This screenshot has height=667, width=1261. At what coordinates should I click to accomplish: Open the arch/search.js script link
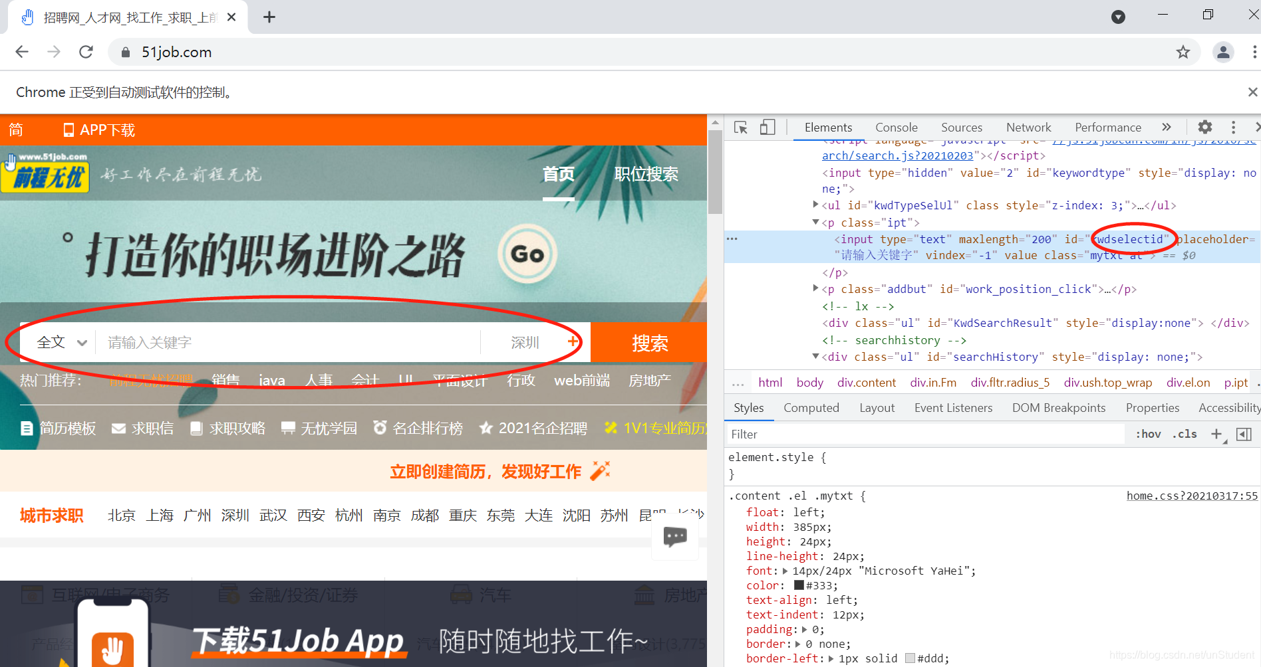tap(897, 155)
